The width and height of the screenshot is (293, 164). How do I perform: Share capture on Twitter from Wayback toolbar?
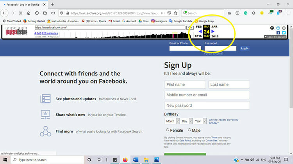284,33
